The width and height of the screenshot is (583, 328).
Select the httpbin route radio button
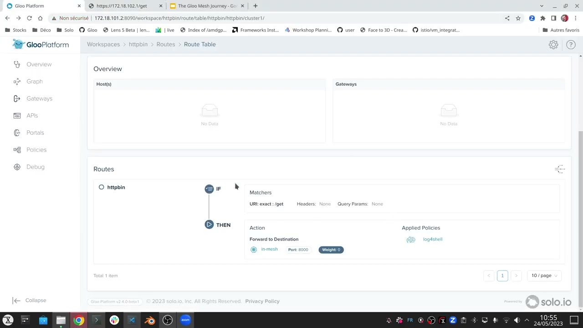pos(102,187)
